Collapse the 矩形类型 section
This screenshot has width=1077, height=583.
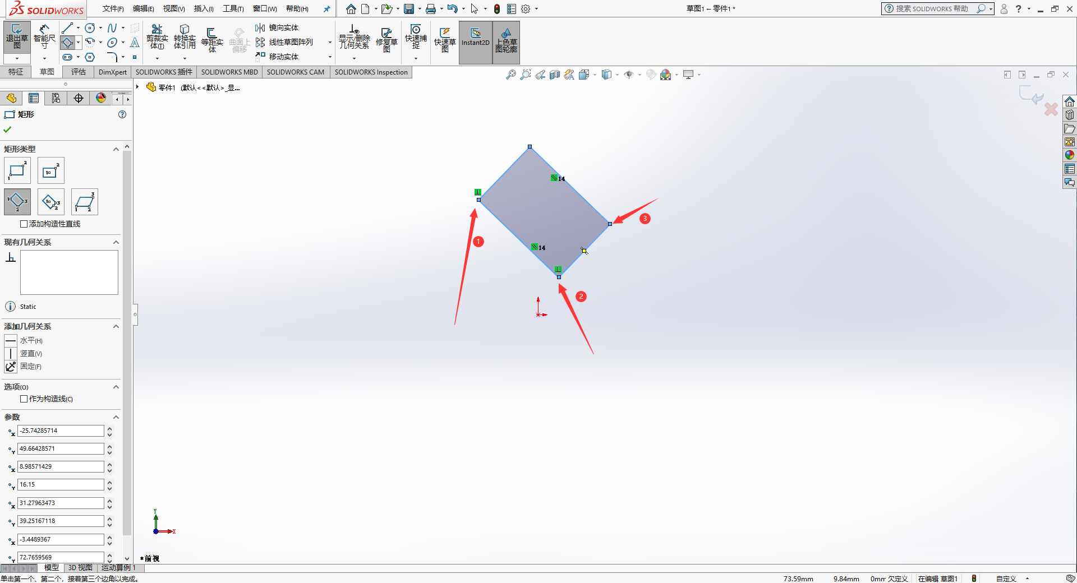click(x=116, y=149)
